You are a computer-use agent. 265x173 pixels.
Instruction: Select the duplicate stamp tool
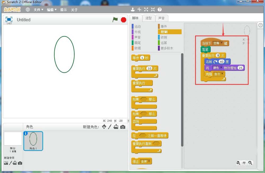pyautogui.click(x=133, y=10)
